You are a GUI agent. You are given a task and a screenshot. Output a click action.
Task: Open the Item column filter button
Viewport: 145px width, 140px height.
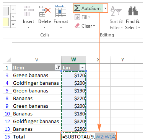(x=58, y=68)
